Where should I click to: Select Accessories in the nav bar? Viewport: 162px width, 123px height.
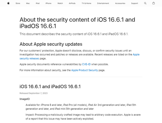pos(120,3)
